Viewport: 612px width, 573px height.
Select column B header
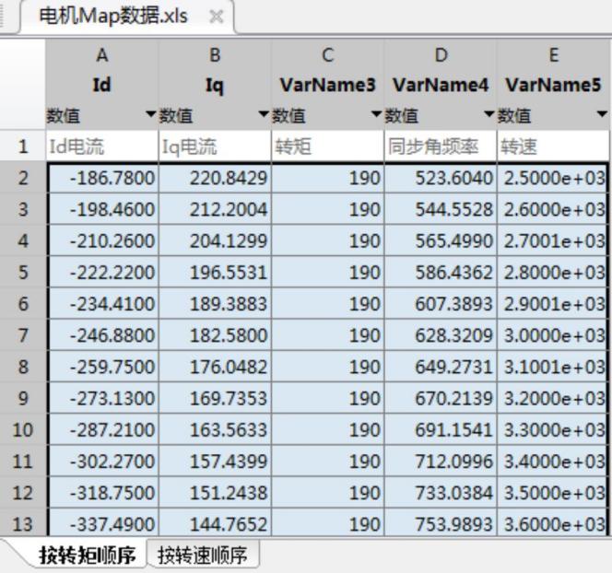pyautogui.click(x=215, y=55)
